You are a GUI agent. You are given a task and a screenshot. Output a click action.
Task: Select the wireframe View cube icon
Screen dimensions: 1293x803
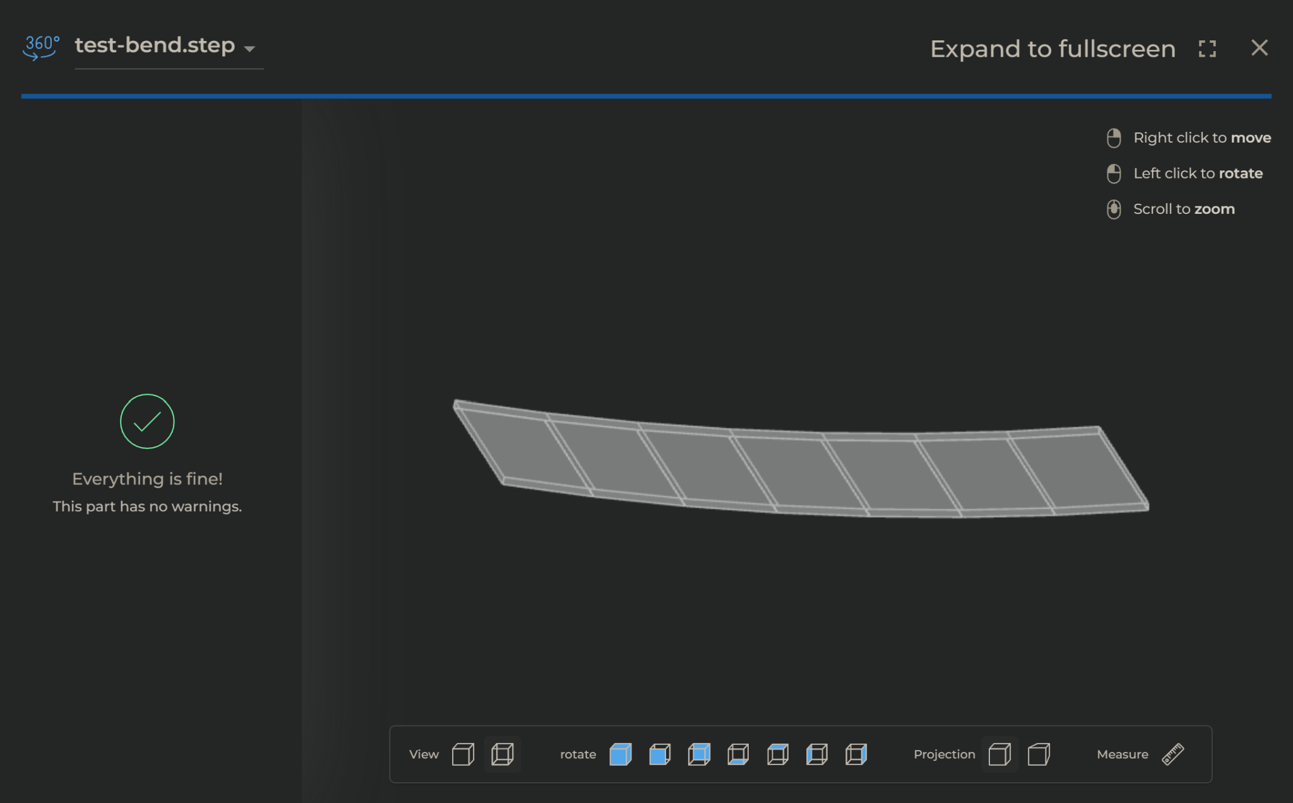[x=503, y=754]
